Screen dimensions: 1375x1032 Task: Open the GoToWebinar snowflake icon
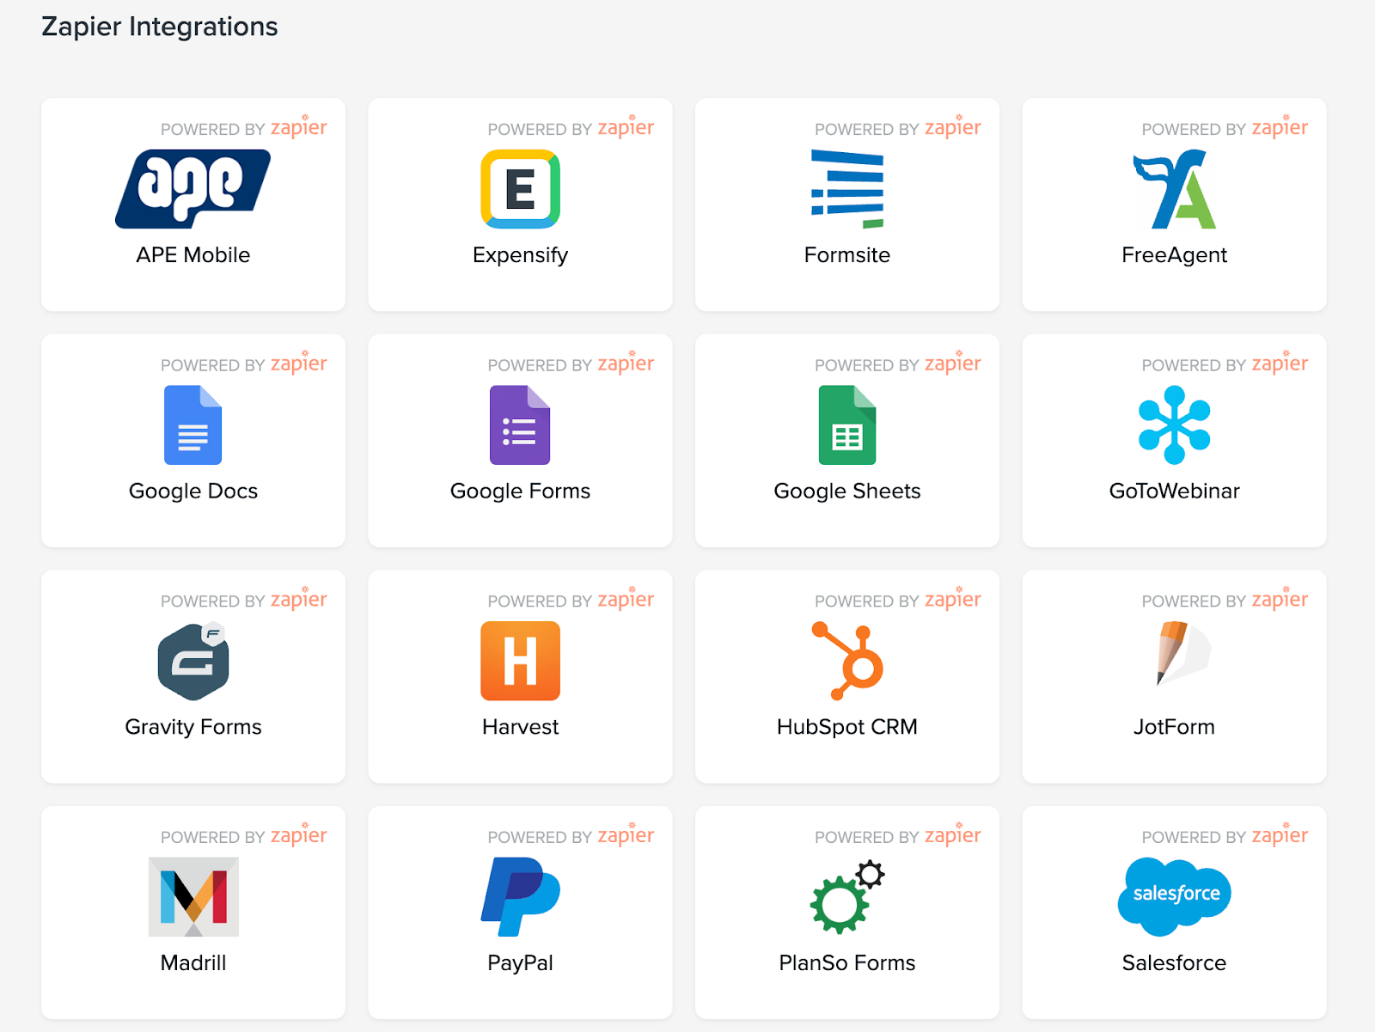pyautogui.click(x=1174, y=425)
